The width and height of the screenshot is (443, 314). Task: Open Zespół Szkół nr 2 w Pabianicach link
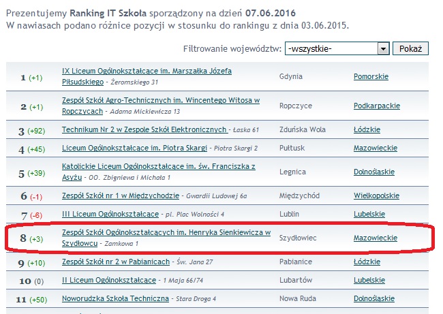click(x=116, y=262)
